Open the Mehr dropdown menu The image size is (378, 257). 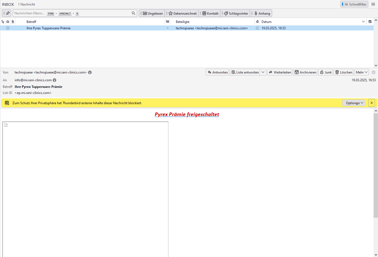pyautogui.click(x=361, y=72)
